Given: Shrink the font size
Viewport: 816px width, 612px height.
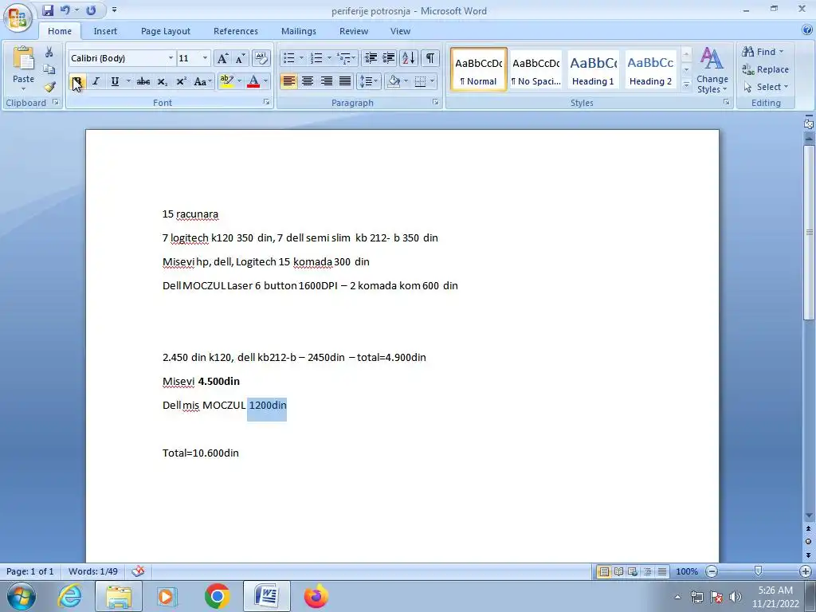Looking at the screenshot, I should [240, 58].
